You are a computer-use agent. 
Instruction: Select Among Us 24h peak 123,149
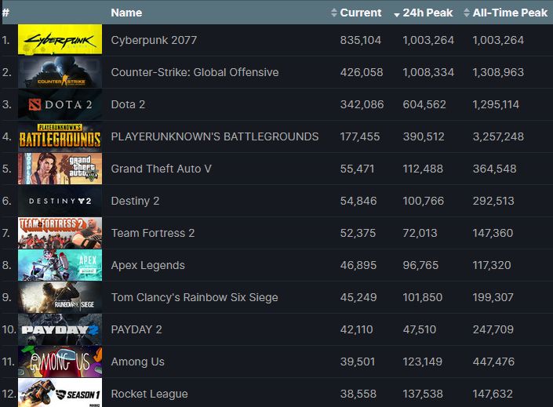422,362
